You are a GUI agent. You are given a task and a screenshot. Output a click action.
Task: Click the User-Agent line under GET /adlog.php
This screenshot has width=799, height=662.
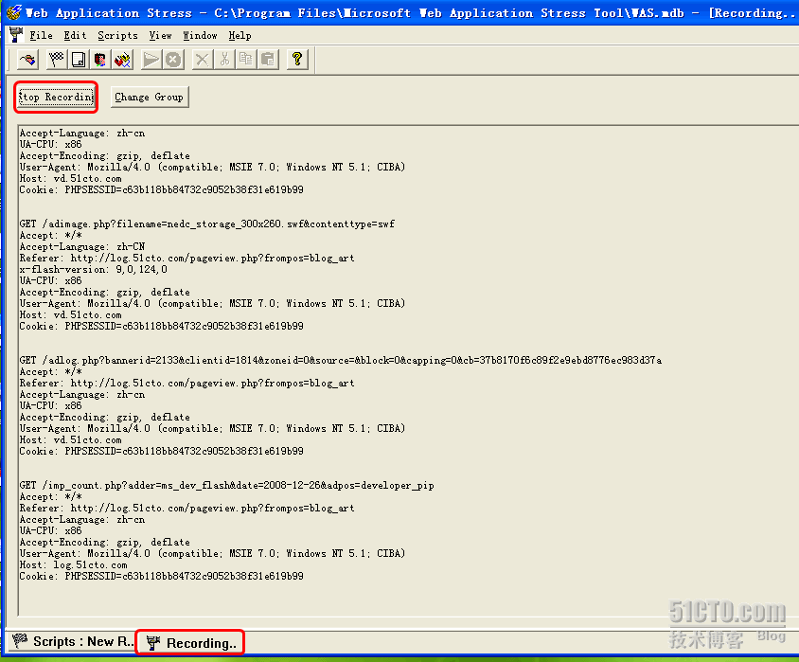pyautogui.click(x=212, y=429)
